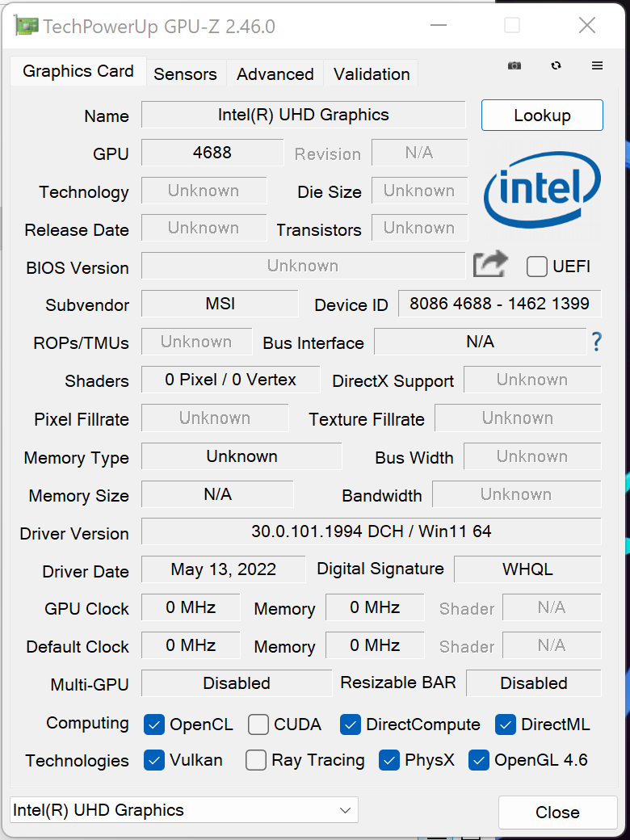The image size is (630, 840).
Task: Toggle the Ray Tracing checkbox
Action: click(255, 761)
